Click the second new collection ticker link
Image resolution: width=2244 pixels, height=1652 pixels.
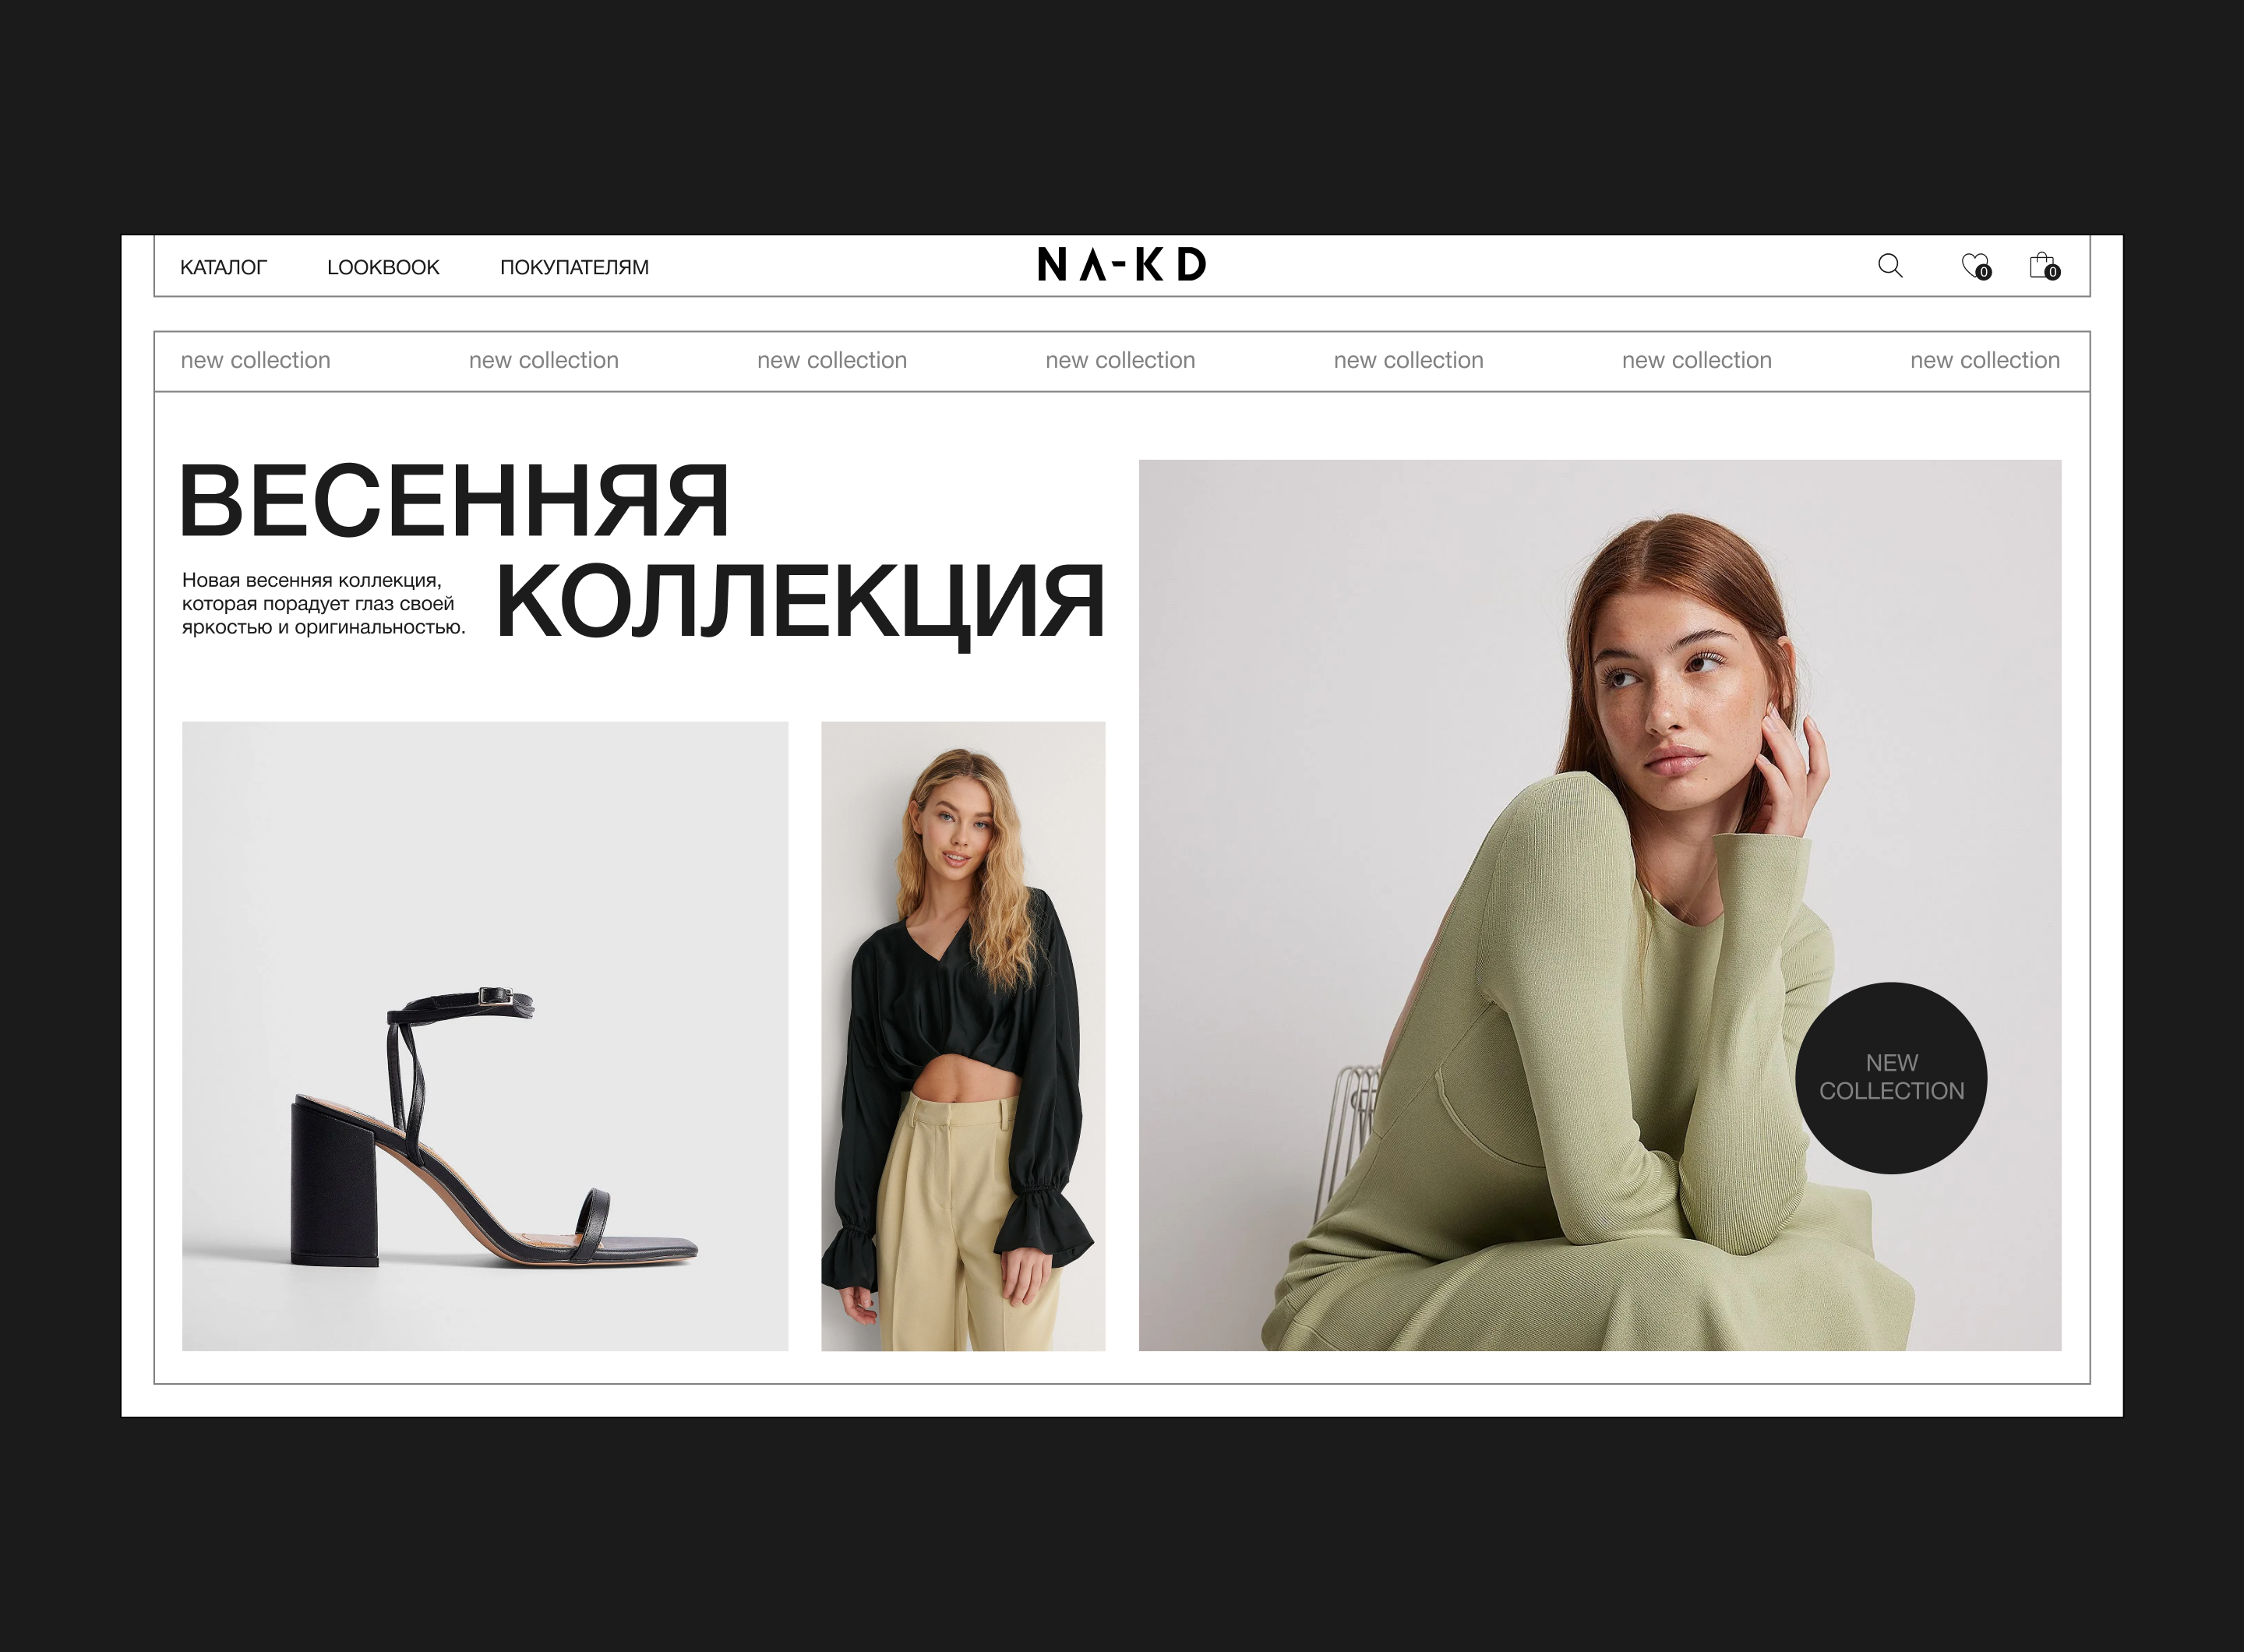click(544, 360)
